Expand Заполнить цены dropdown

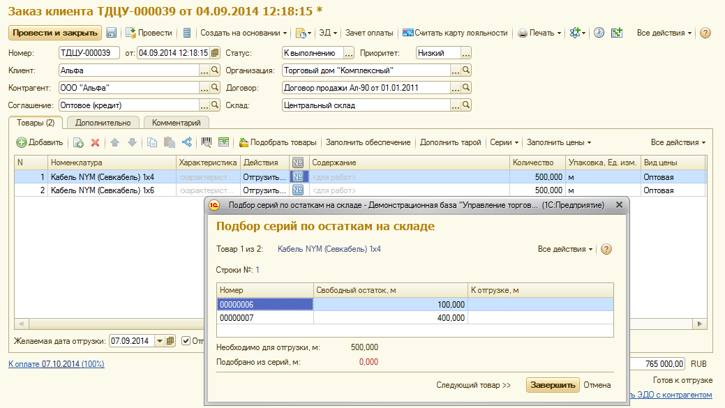[558, 142]
